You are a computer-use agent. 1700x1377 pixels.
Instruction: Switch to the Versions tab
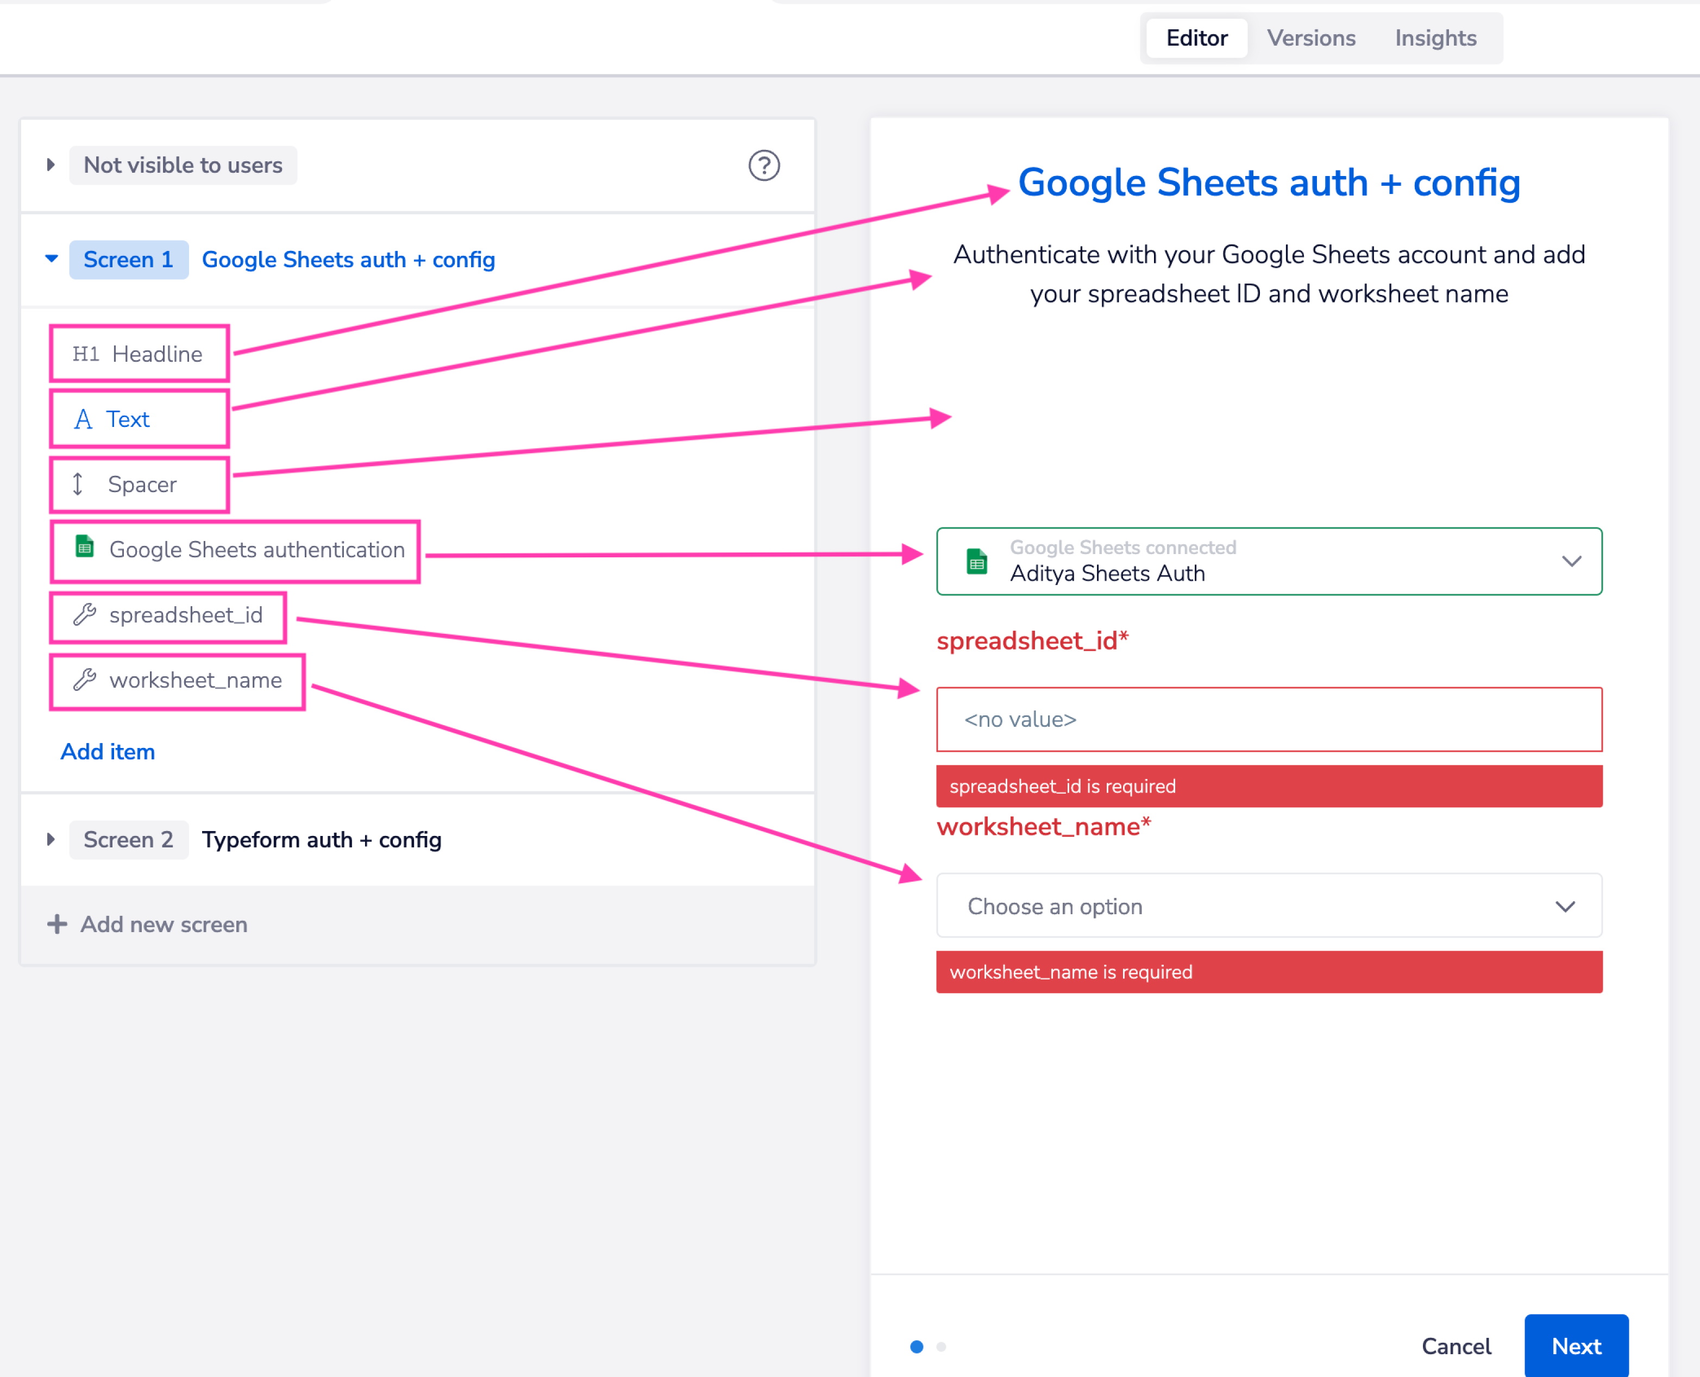click(1310, 38)
